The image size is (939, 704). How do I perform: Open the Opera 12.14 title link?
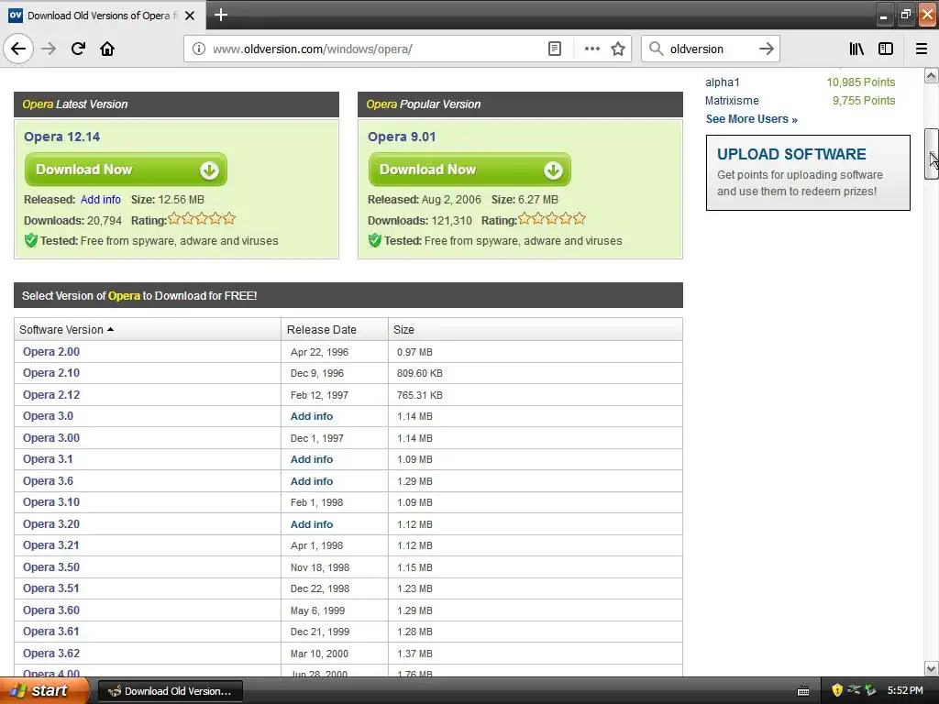[61, 137]
